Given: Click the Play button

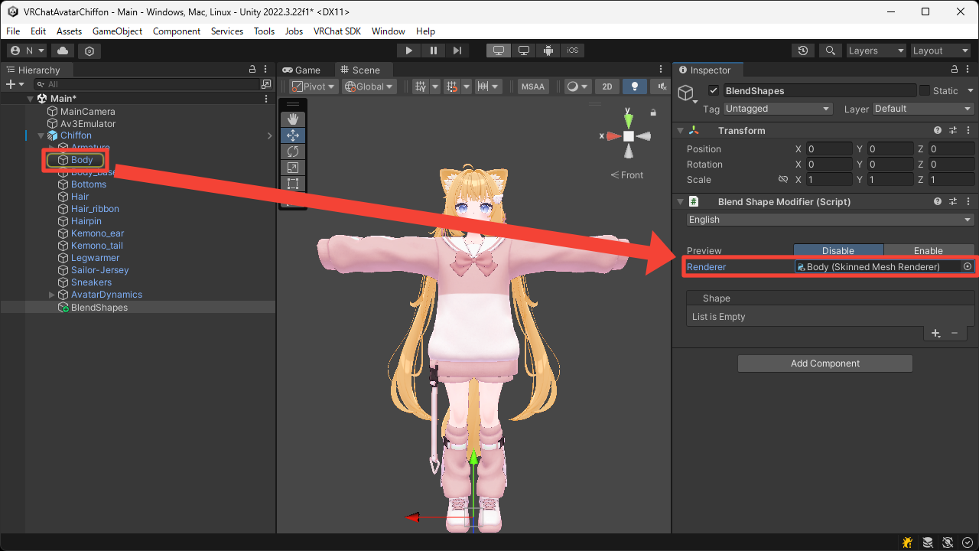Looking at the screenshot, I should coord(409,51).
